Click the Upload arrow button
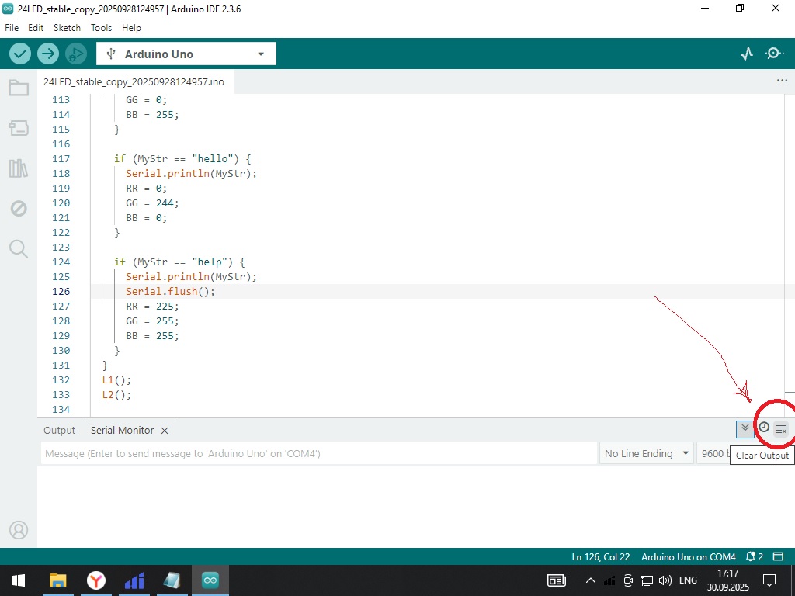This screenshot has height=596, width=795. point(48,54)
